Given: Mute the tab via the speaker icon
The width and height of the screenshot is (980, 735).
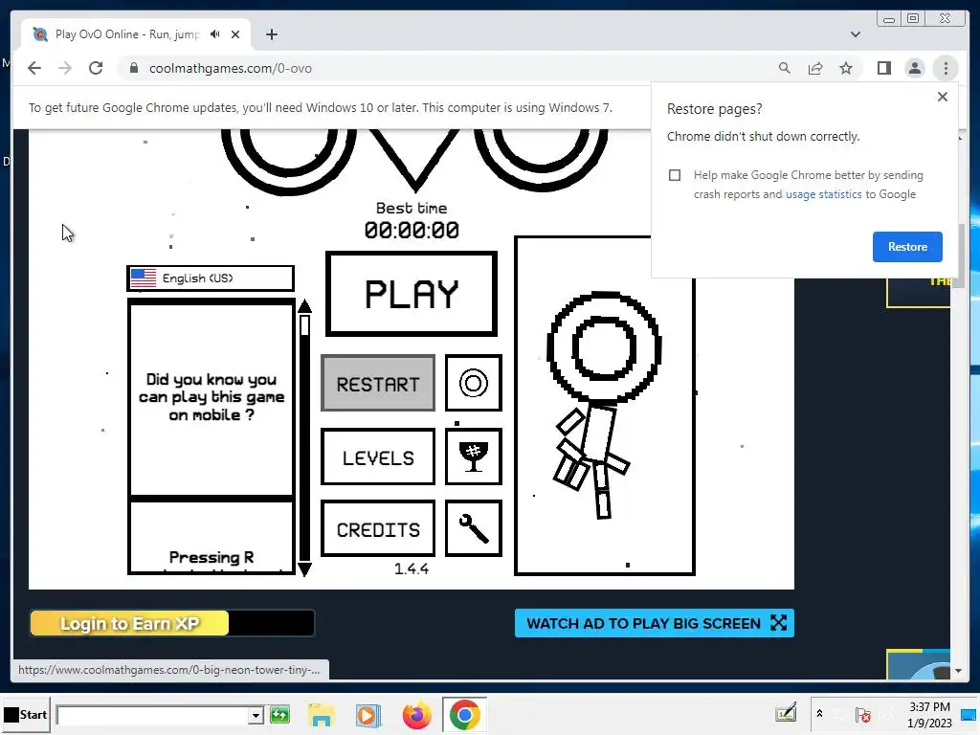Looking at the screenshot, I should 215,34.
